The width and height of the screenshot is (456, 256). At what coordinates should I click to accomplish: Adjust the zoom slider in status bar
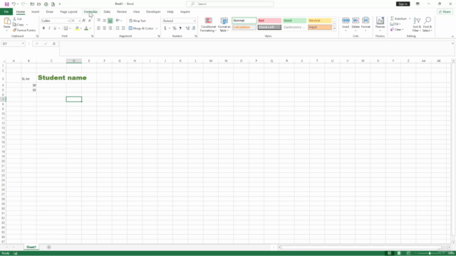430,253
